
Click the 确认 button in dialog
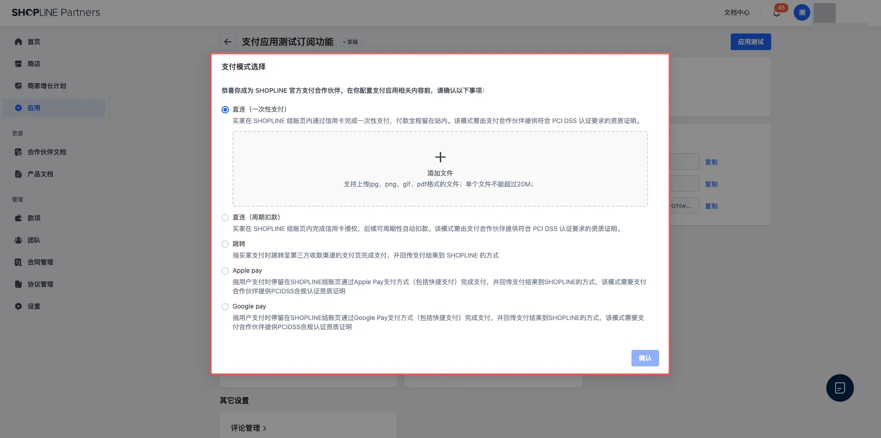(x=645, y=358)
